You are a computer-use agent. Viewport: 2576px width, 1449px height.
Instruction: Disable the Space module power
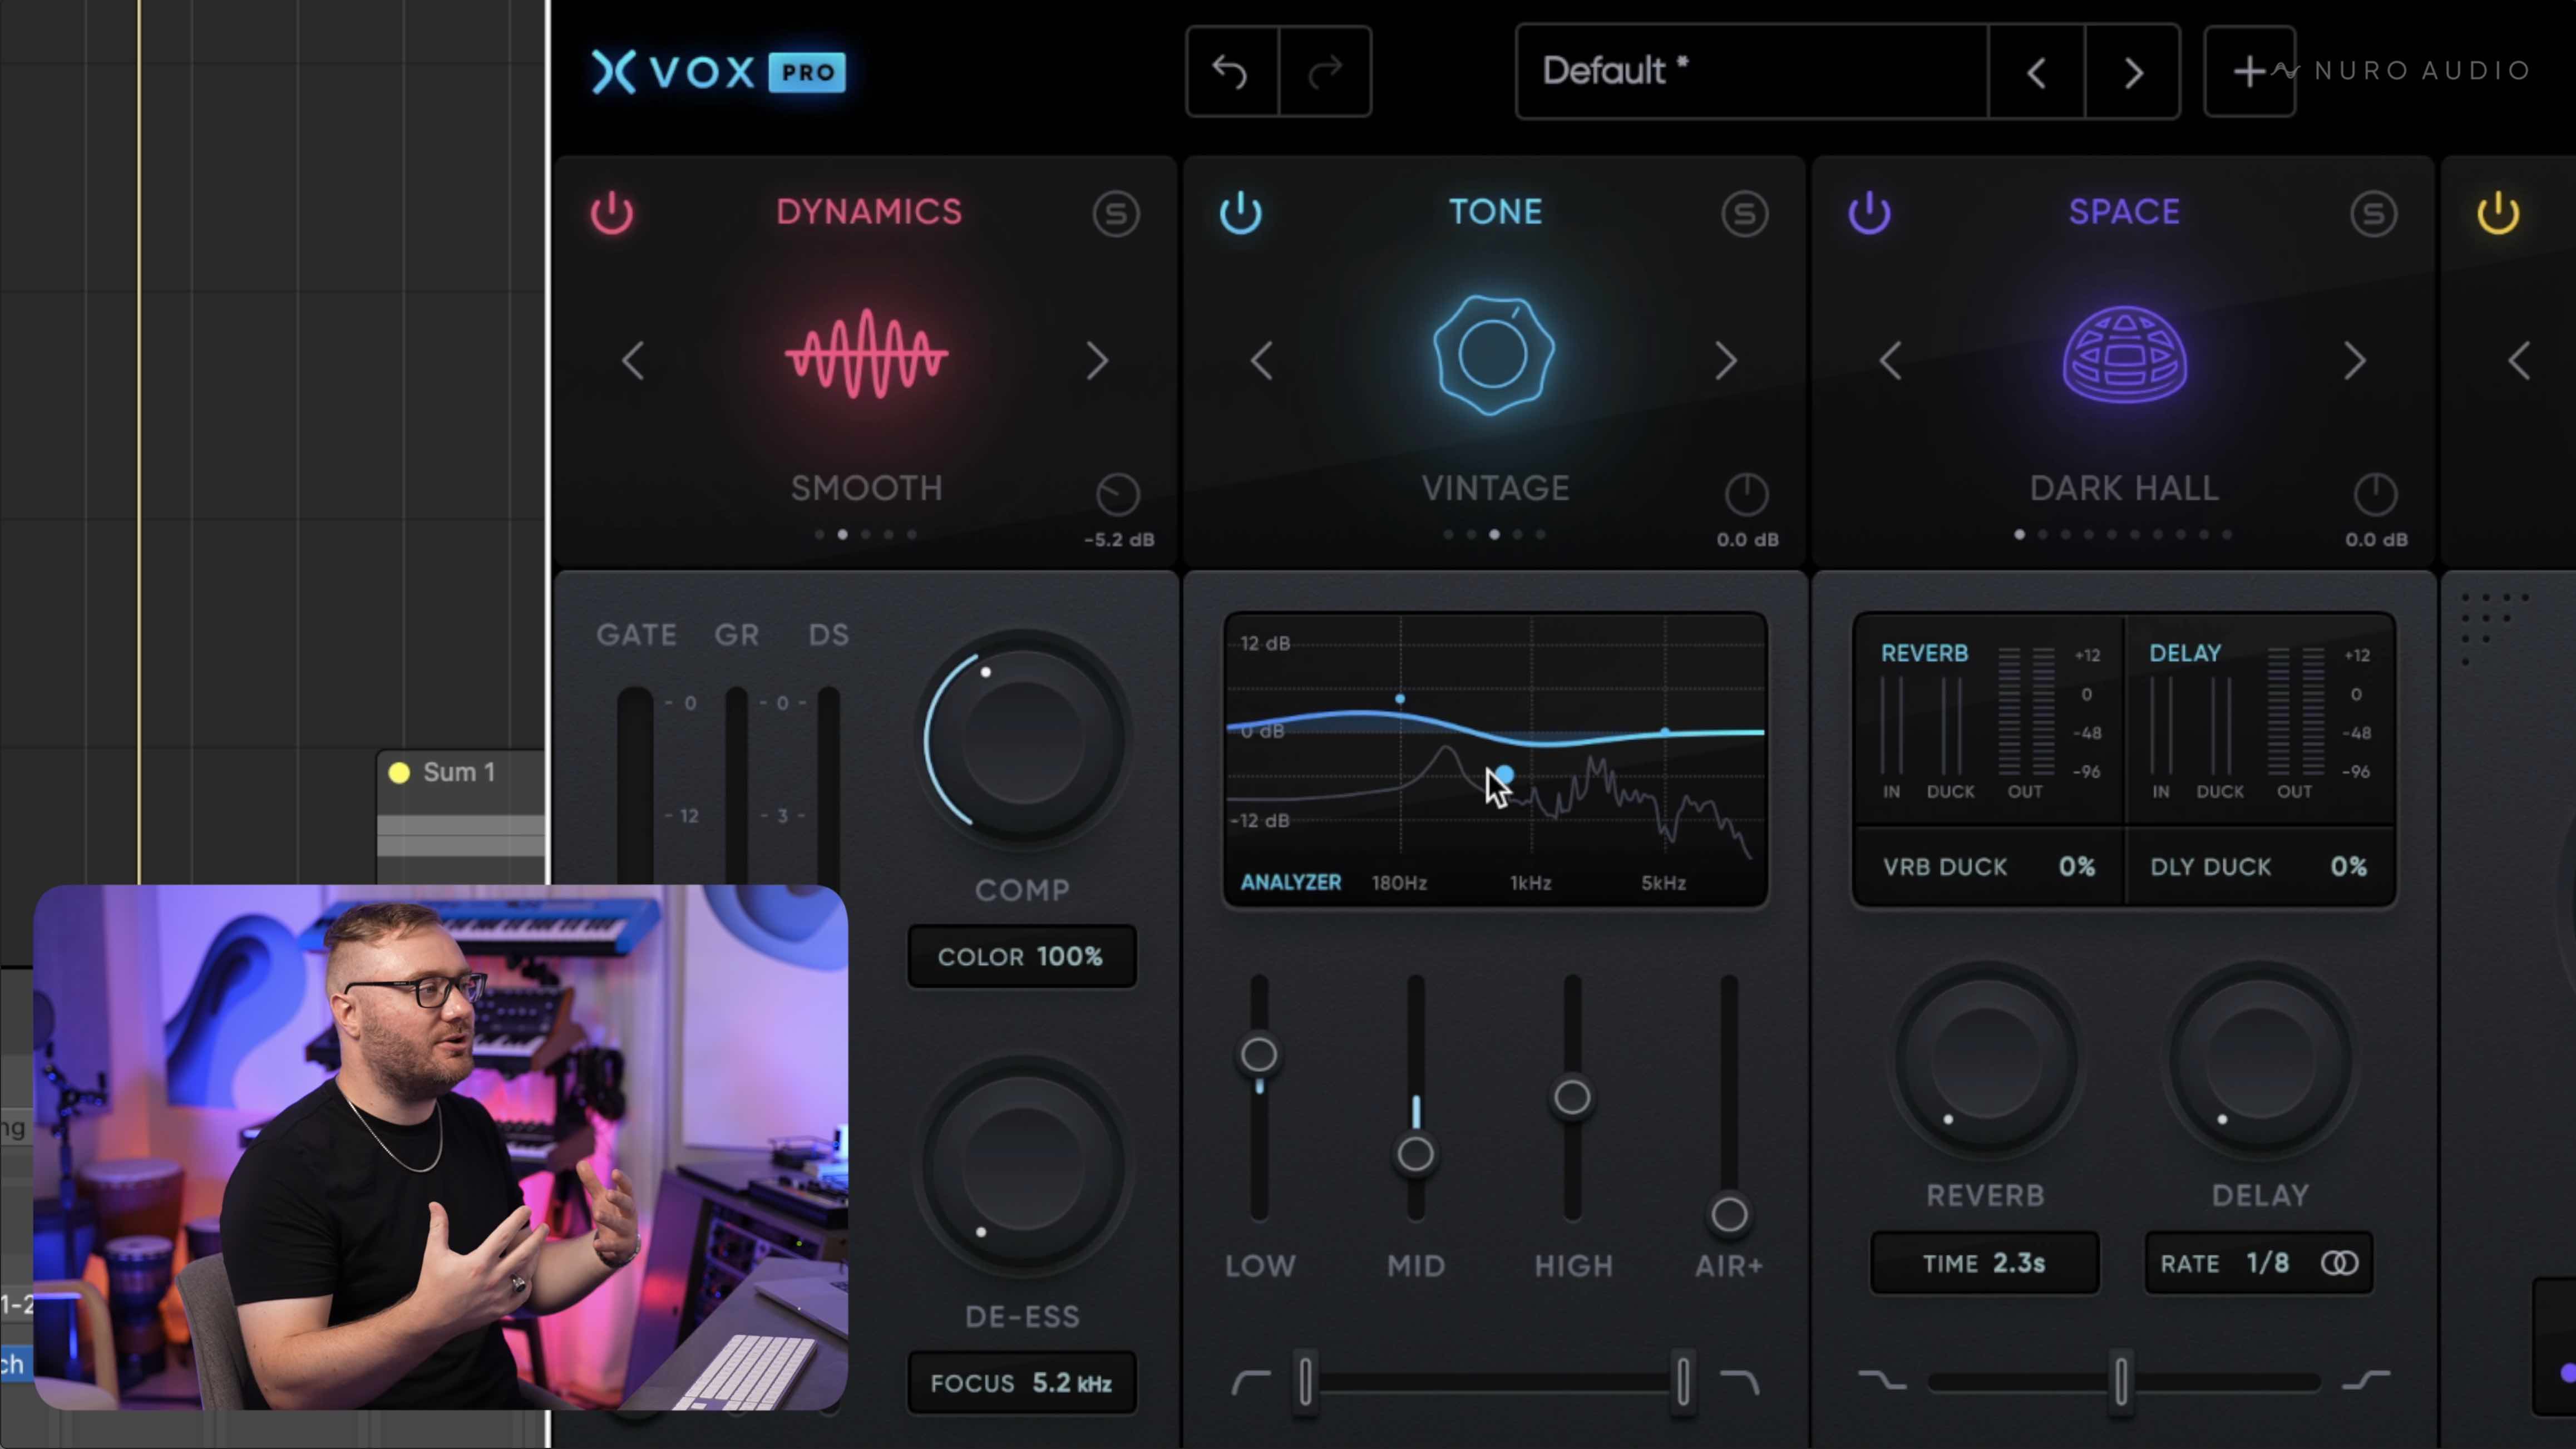coord(1869,213)
